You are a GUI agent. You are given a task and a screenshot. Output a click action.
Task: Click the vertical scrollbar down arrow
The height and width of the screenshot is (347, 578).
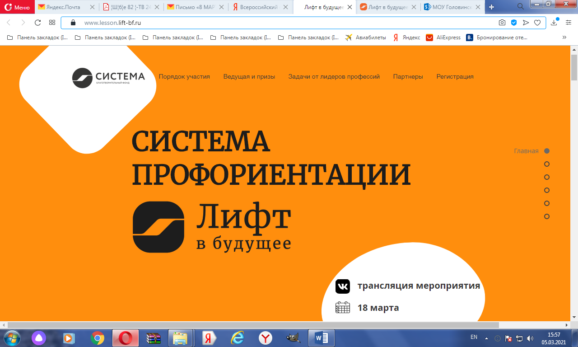click(574, 317)
